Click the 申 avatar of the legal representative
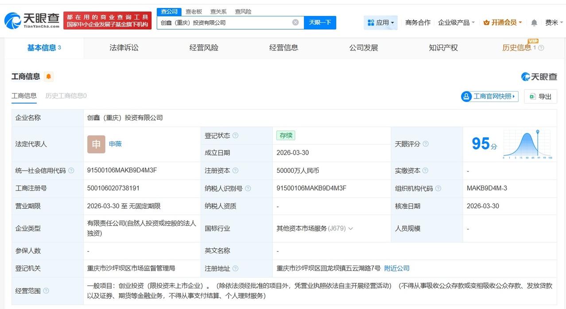This screenshot has height=309, width=566. click(x=96, y=144)
